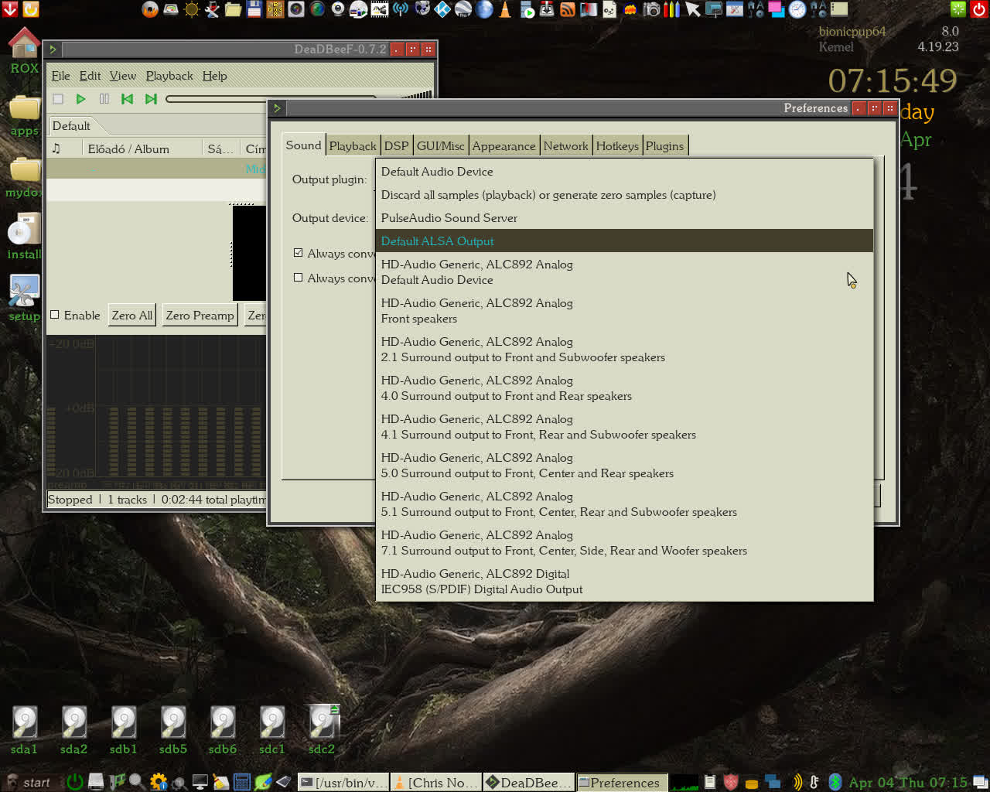Pause playback in DeaDBeeF toolbar
Viewport: 990px width, 792px height.
click(104, 99)
